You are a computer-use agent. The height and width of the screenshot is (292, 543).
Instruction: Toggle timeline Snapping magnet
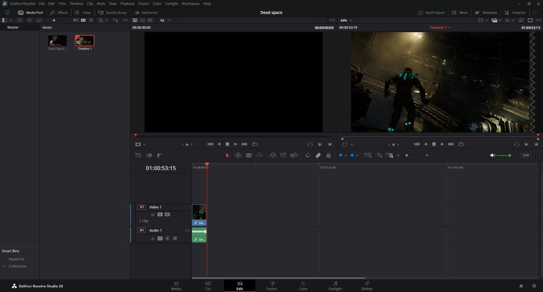(308, 155)
